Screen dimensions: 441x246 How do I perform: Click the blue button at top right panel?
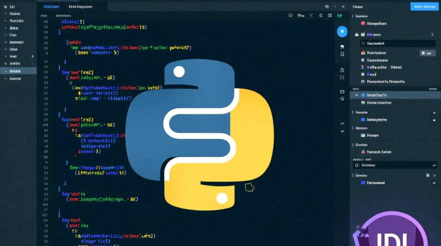click(x=425, y=6)
